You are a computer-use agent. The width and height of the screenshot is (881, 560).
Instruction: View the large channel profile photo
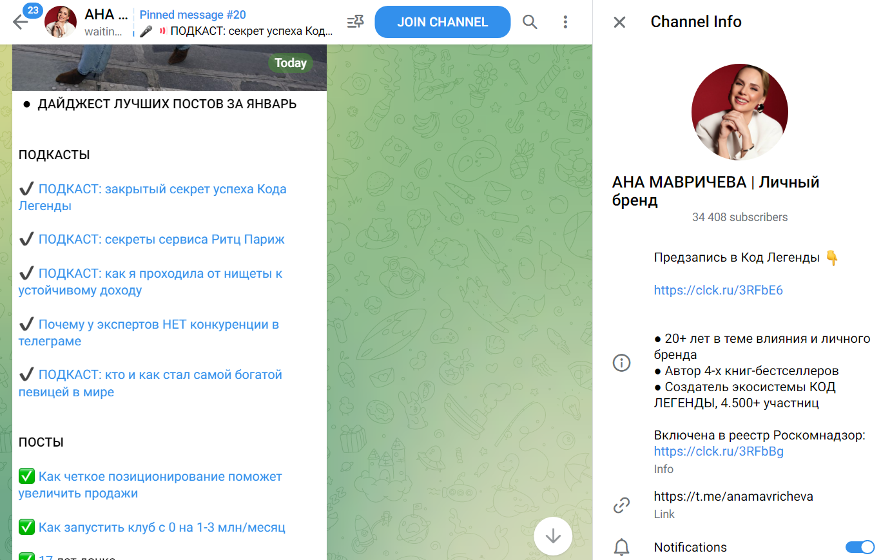(x=740, y=112)
